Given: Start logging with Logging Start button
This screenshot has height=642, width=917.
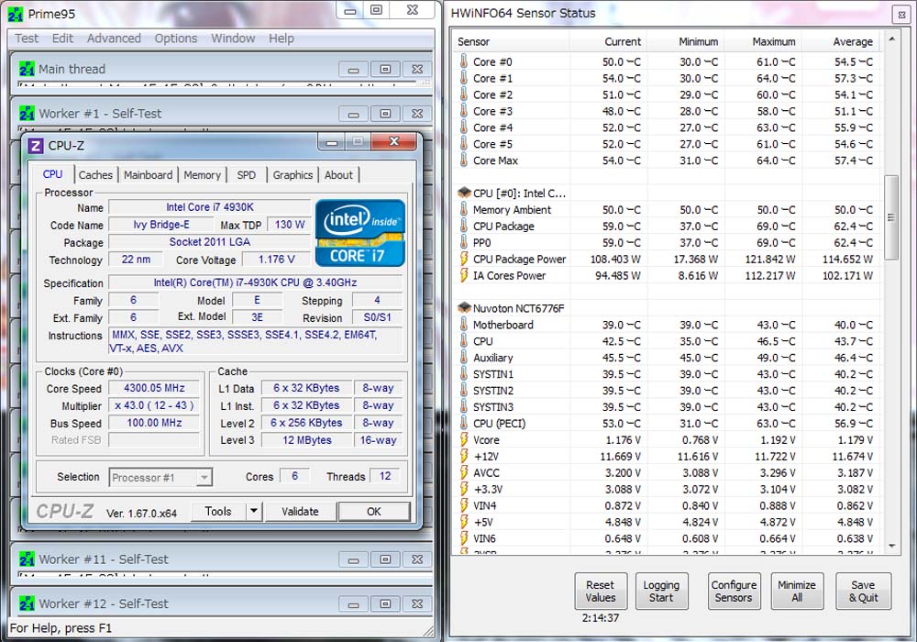Looking at the screenshot, I should pos(661,591).
